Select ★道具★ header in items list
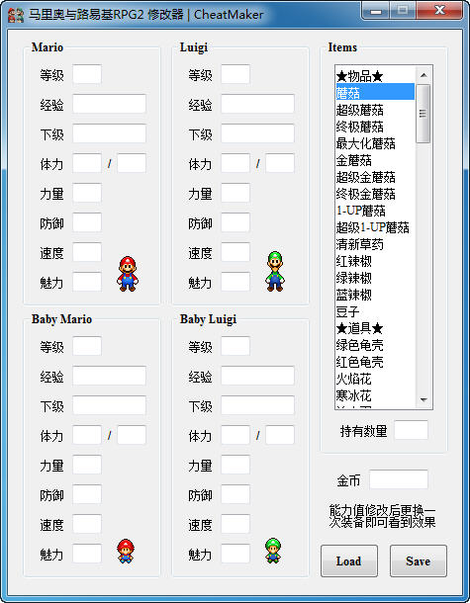Image resolution: width=470 pixels, height=603 pixels. (x=375, y=328)
